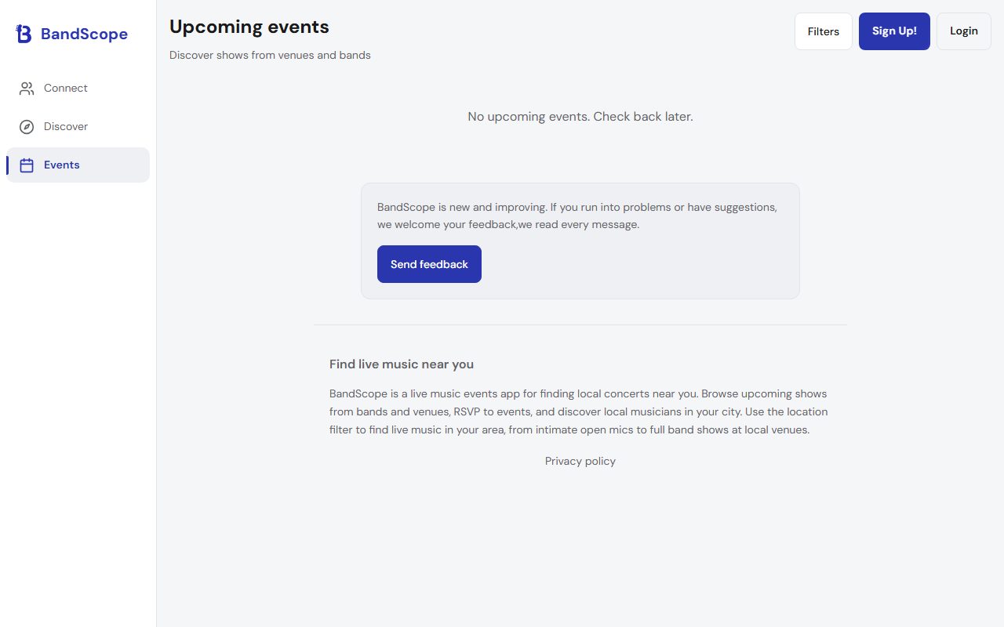Click Send feedback button
1004x627 pixels.
[x=429, y=264]
